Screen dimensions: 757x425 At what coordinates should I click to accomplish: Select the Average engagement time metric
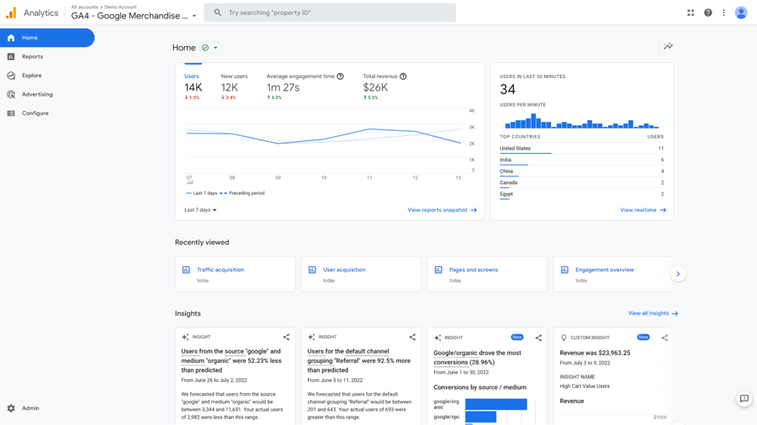coord(304,87)
